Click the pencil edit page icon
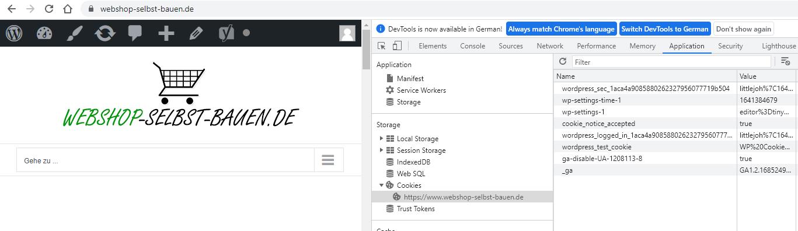Screen dimensions: 798x231 point(196,33)
